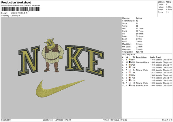The width and height of the screenshot is (173, 122).
Task: Select the 'Wilcom EmbroideryStudio – Level 3 Advanced' text
Action: 20,6
